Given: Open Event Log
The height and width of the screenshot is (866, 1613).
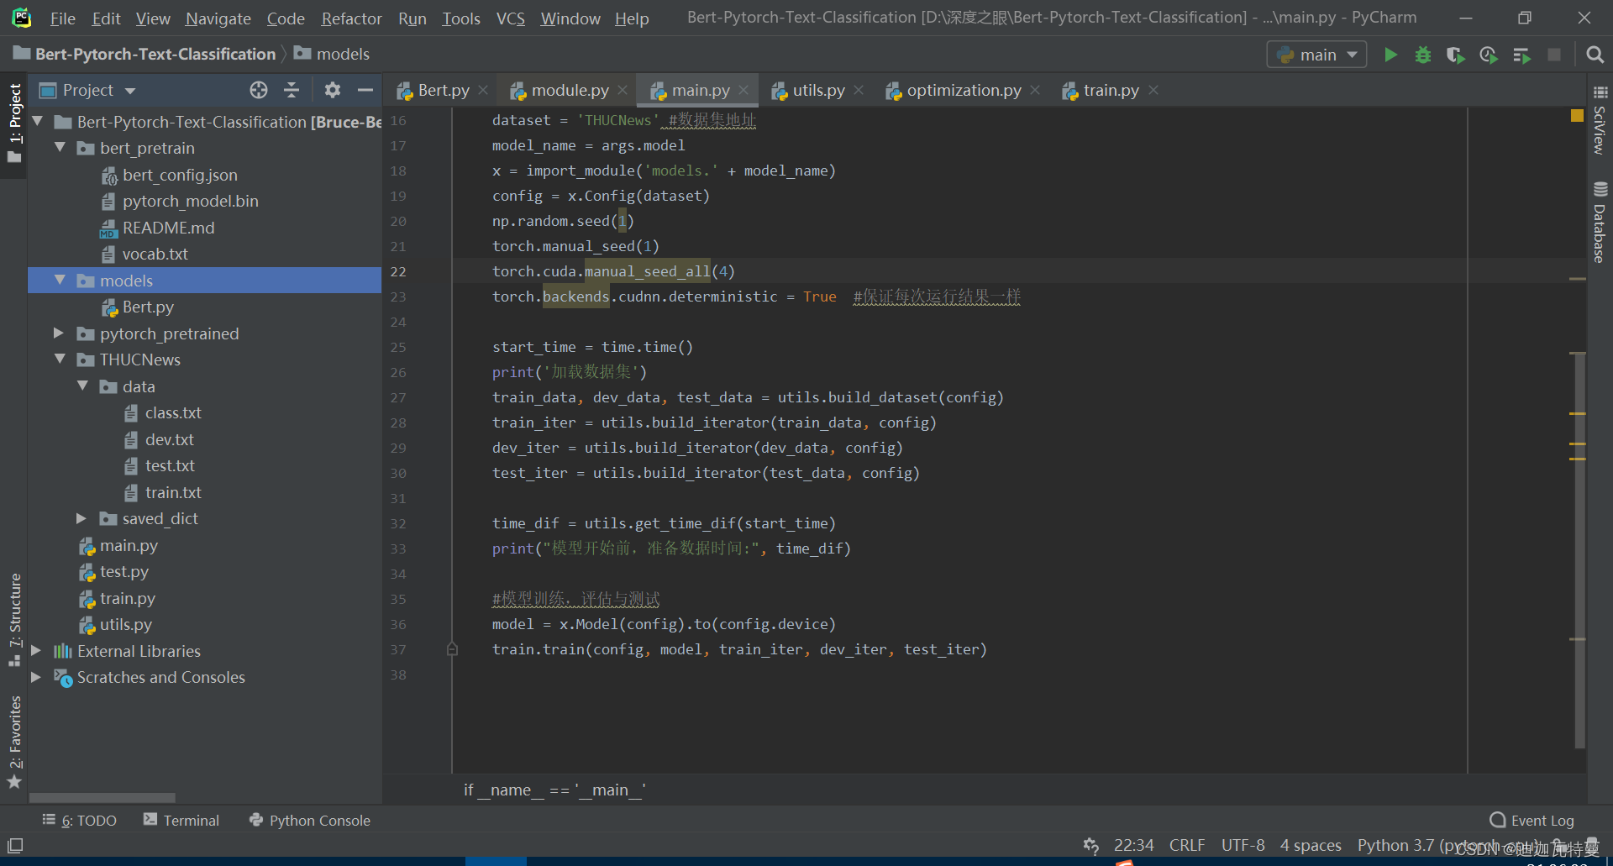Looking at the screenshot, I should tap(1532, 821).
